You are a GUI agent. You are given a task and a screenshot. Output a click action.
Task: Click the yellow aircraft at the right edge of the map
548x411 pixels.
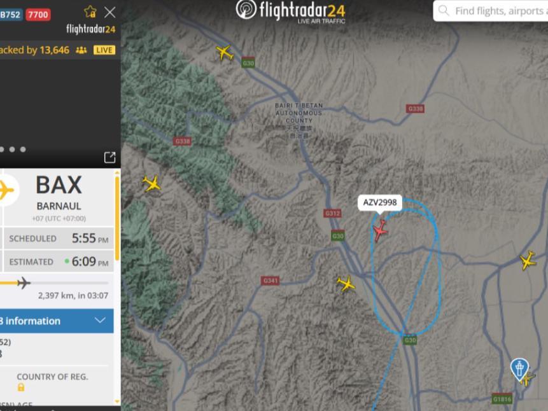coord(528,260)
